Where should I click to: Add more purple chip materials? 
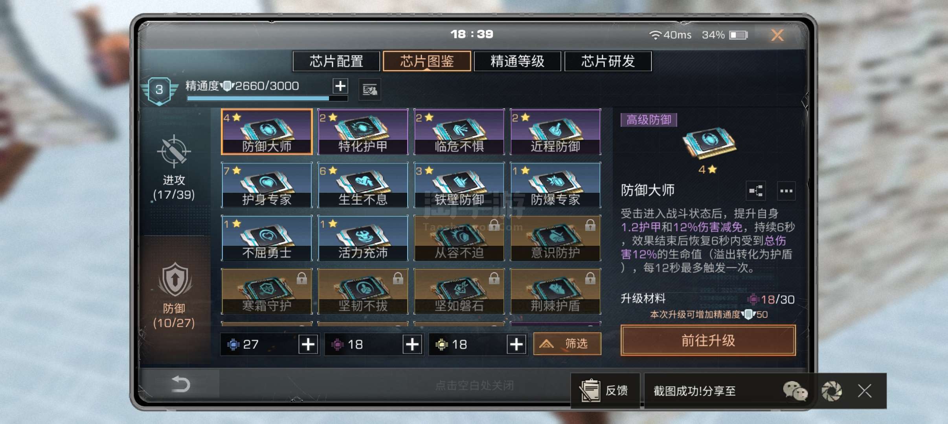pos(412,344)
